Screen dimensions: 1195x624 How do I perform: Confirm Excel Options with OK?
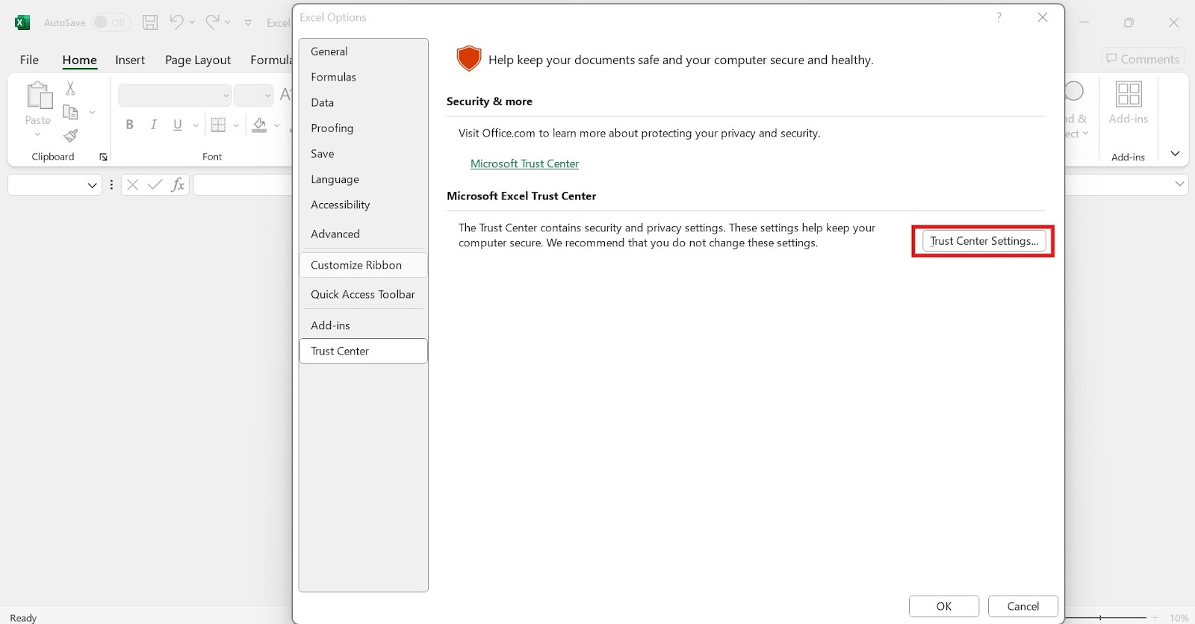click(944, 606)
